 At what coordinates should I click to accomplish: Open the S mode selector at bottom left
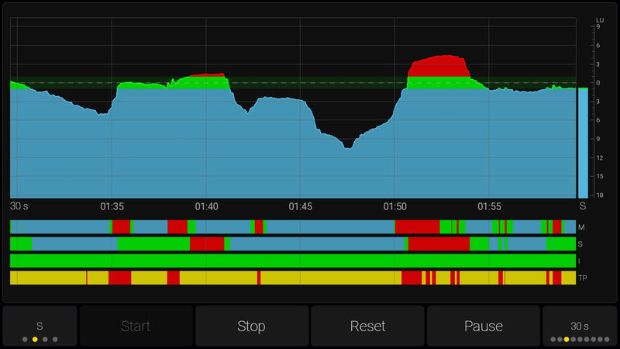[x=40, y=326]
